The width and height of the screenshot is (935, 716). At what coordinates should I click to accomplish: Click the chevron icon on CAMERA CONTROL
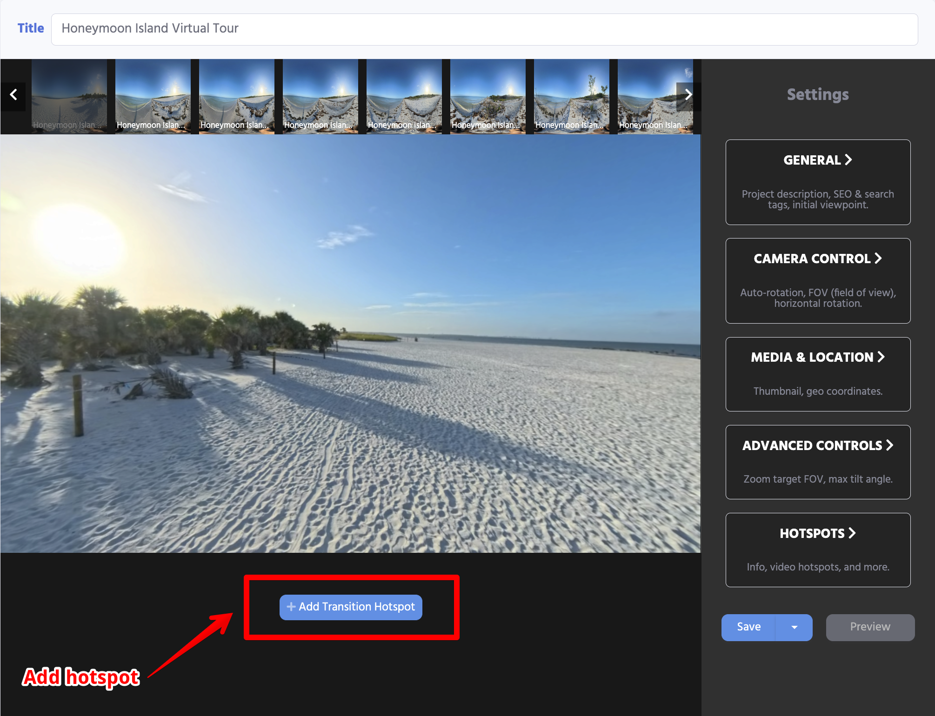coord(878,259)
